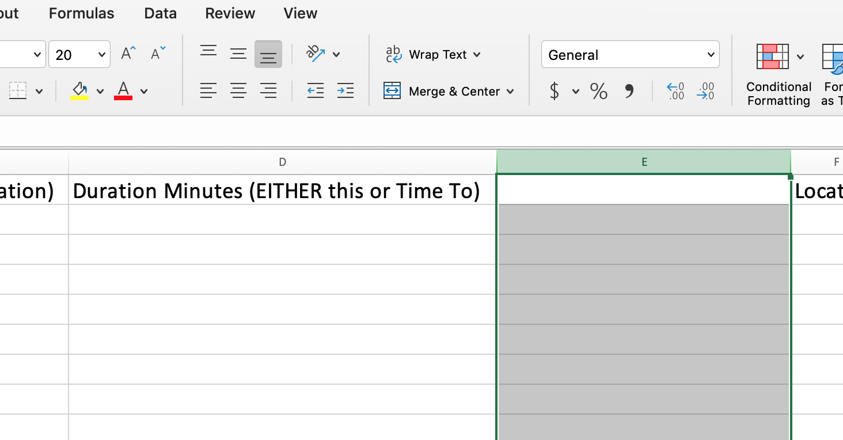This screenshot has height=440, width=843.
Task: Increase cell indent
Action: tap(345, 90)
